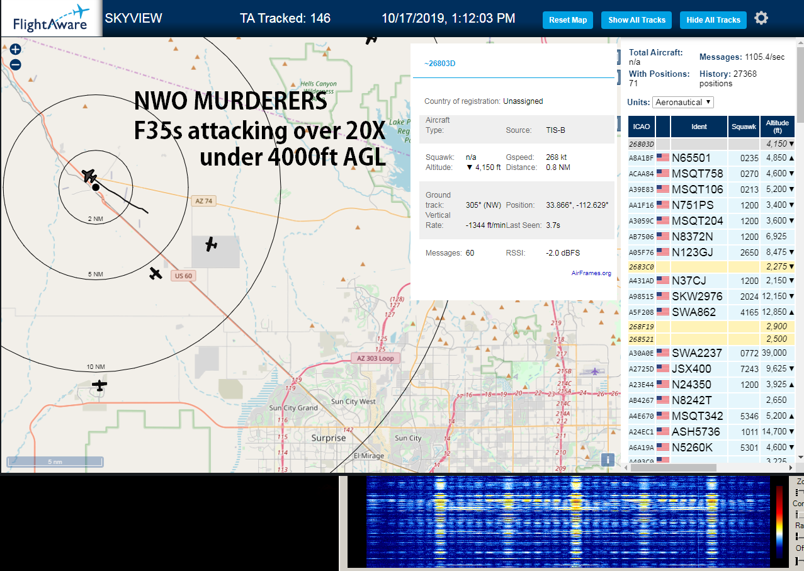
Task: Sort the table by the Ident column
Action: [699, 127]
